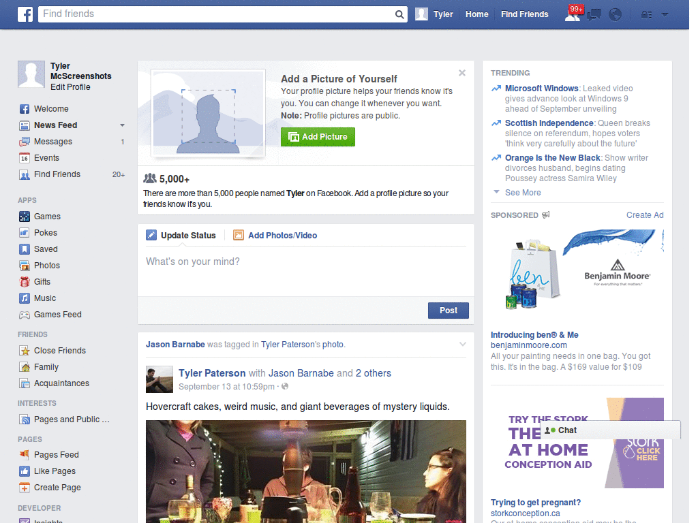Image resolution: width=698 pixels, height=523 pixels.
Task: Open Pages and Public interests icon
Action: click(x=25, y=419)
